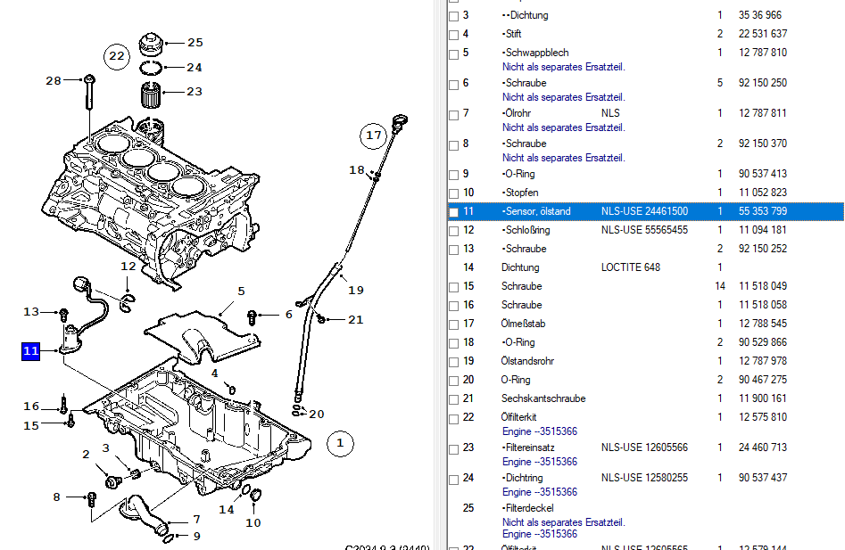
Task: Click the Engine --3515366 note under Ölfilterkit
Action: 540,431
